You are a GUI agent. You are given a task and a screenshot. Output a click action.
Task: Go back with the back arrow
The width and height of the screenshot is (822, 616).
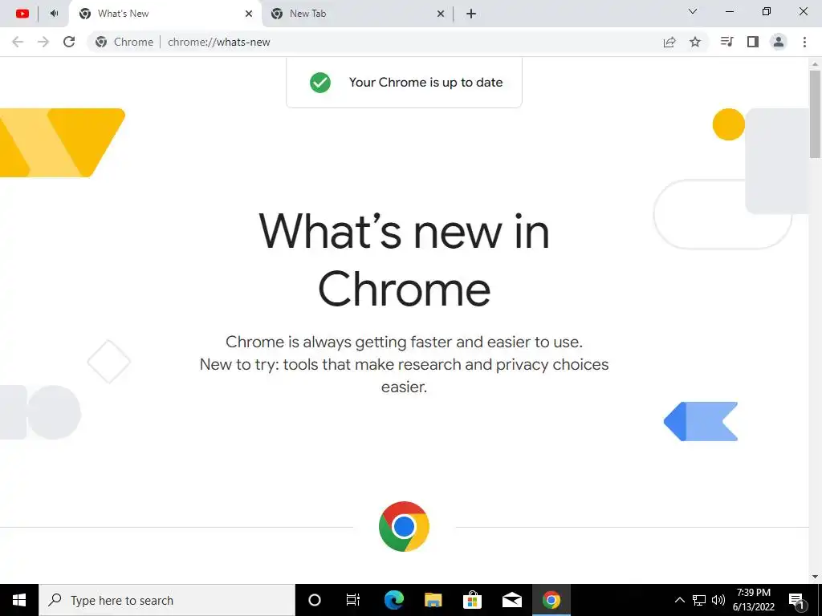point(18,42)
